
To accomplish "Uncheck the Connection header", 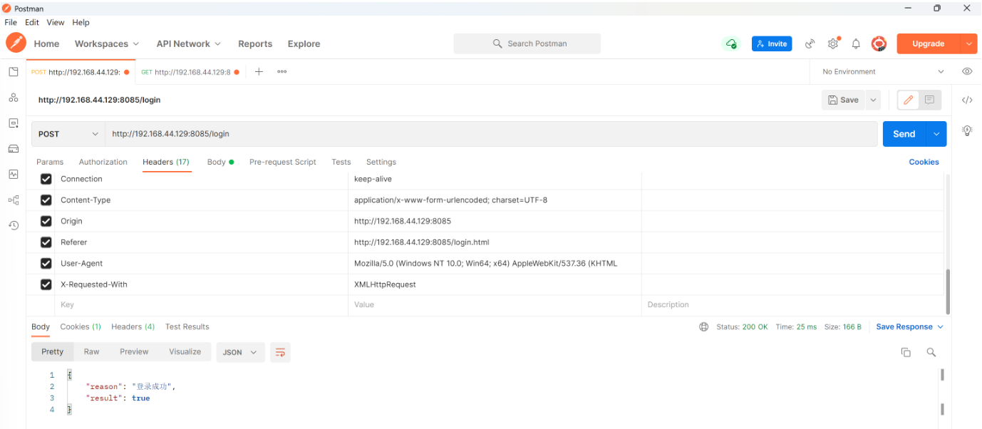I will click(46, 179).
